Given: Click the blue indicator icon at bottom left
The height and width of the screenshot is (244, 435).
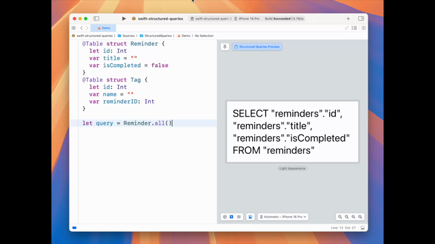Looking at the screenshot, I should coord(74,228).
